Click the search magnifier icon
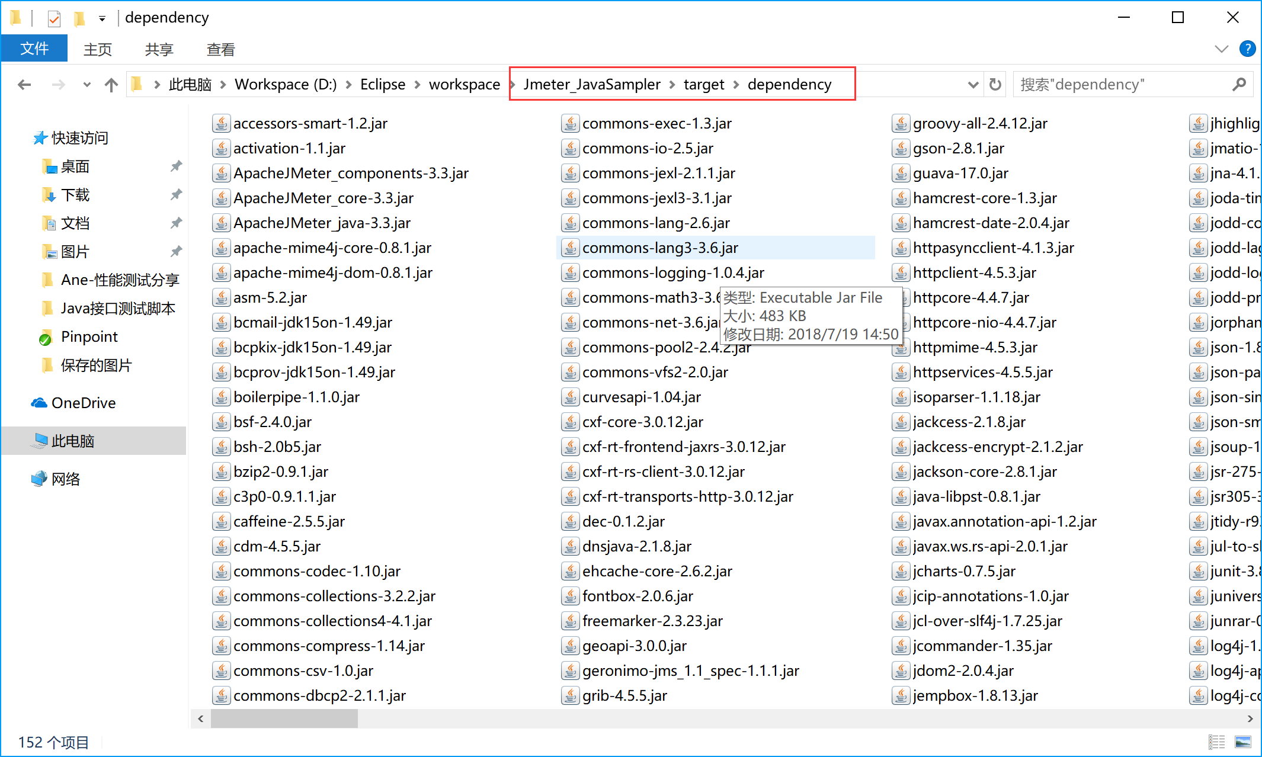This screenshot has height=757, width=1262. (x=1239, y=85)
